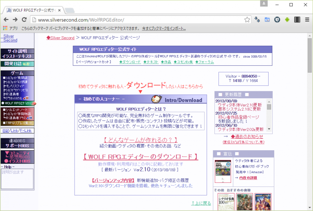313x211 pixels.
Task: Jump to the ◆テキスト shortcut
Action: [x=151, y=62]
